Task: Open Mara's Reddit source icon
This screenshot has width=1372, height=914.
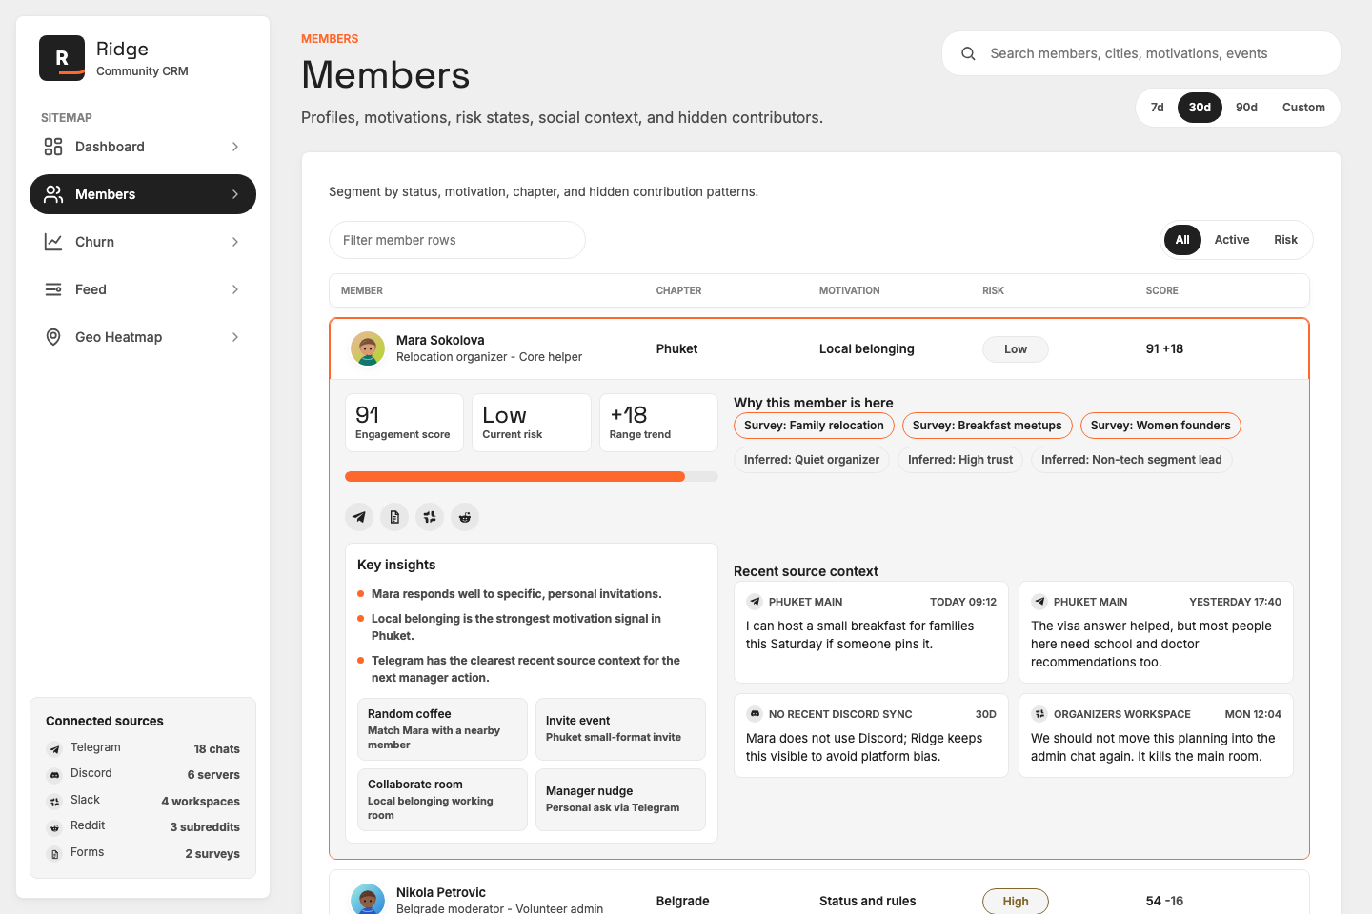Action: [x=465, y=517]
